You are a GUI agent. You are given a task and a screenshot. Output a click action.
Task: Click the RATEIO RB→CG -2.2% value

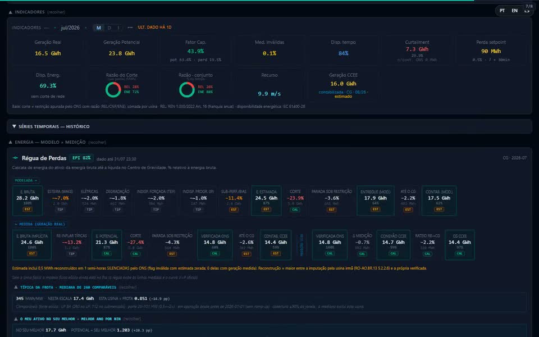427,242
